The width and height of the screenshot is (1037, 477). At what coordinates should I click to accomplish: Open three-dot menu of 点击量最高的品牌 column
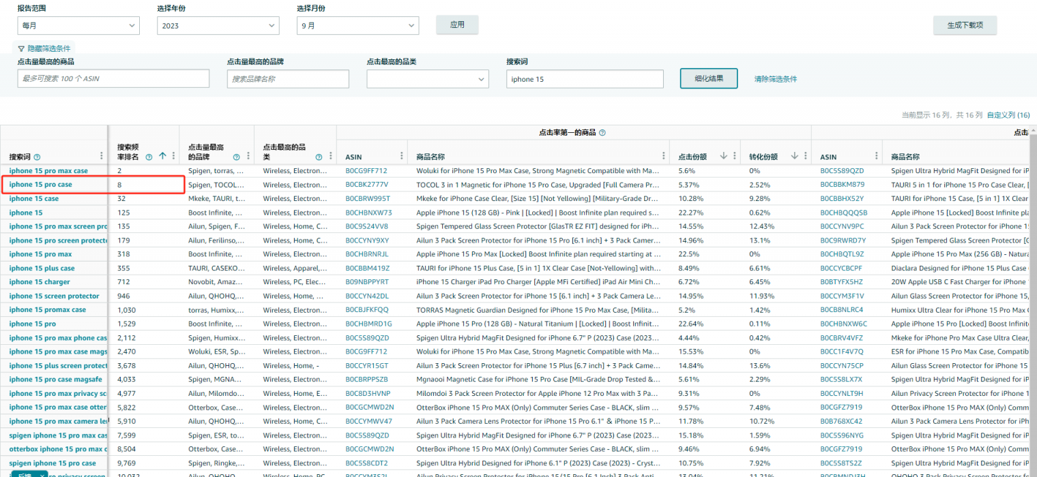[x=248, y=156]
